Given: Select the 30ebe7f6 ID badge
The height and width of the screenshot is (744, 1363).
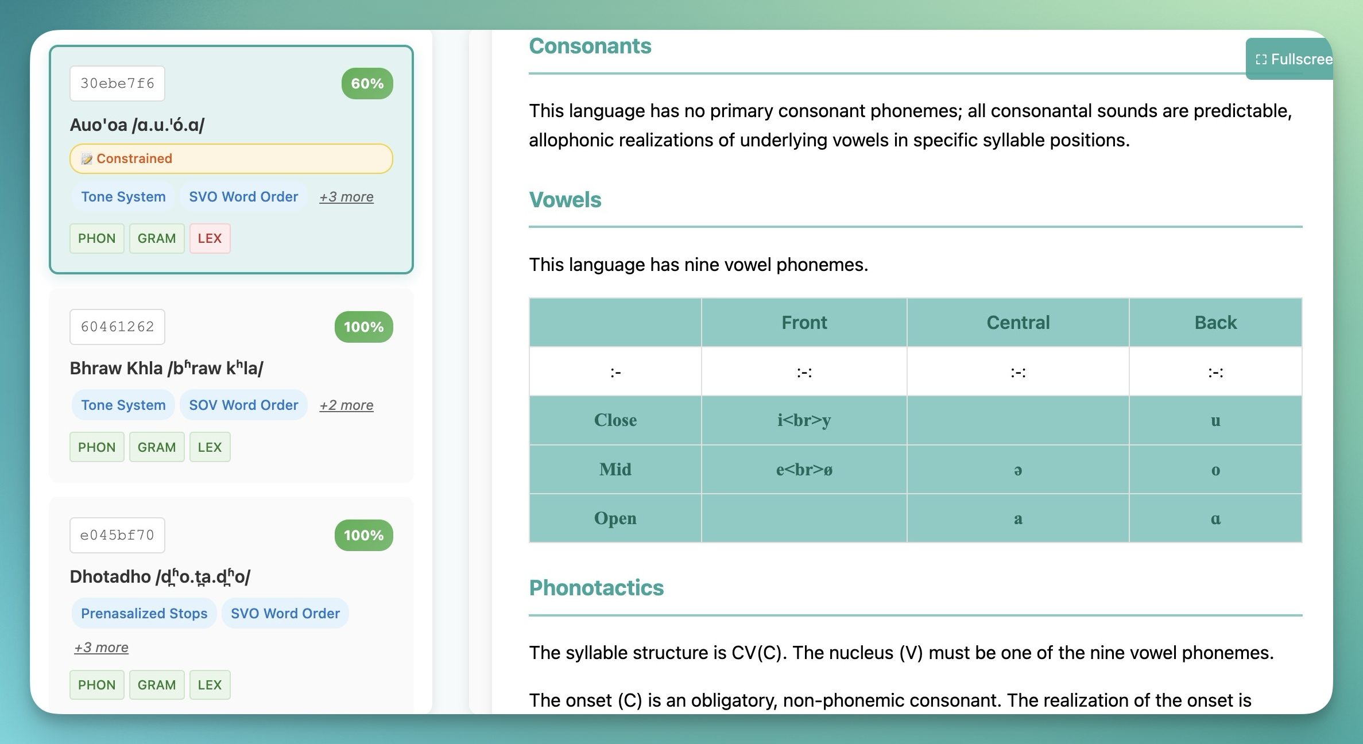Looking at the screenshot, I should 117,83.
